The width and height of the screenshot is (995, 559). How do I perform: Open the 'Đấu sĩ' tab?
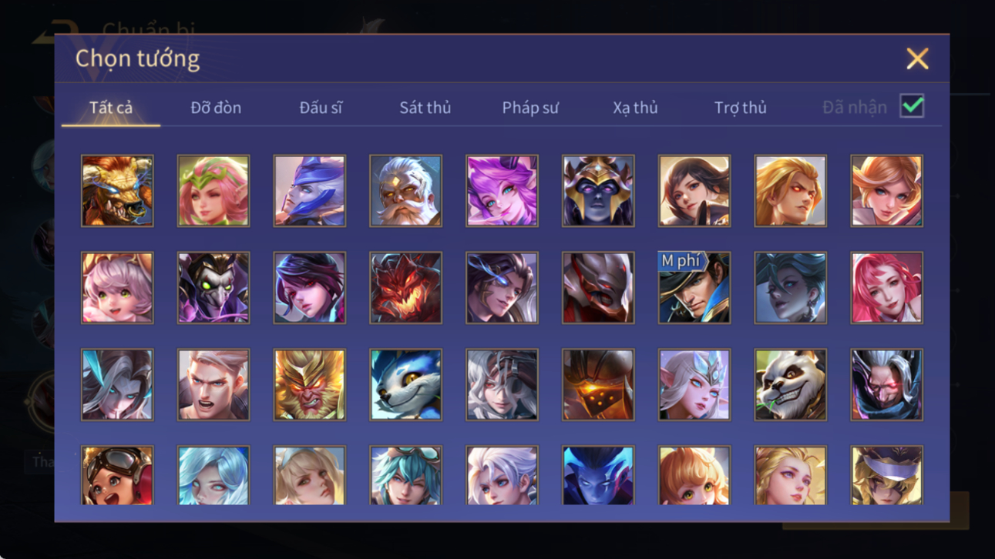pos(321,108)
